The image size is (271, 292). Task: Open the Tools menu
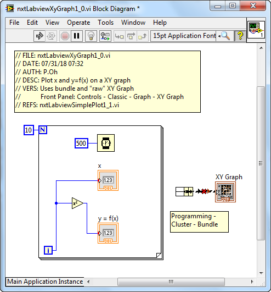(105, 23)
